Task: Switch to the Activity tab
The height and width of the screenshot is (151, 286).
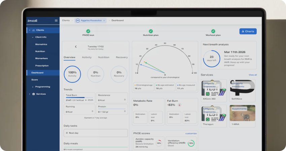Action: [x=87, y=57]
